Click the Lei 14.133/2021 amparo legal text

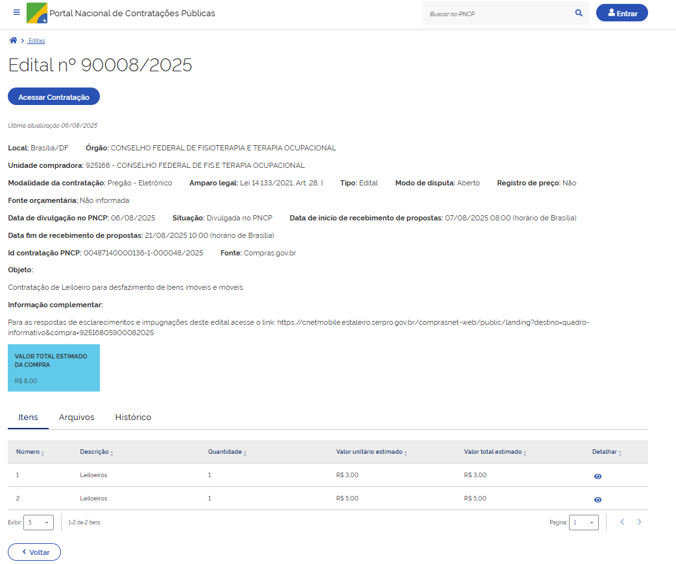coord(281,183)
